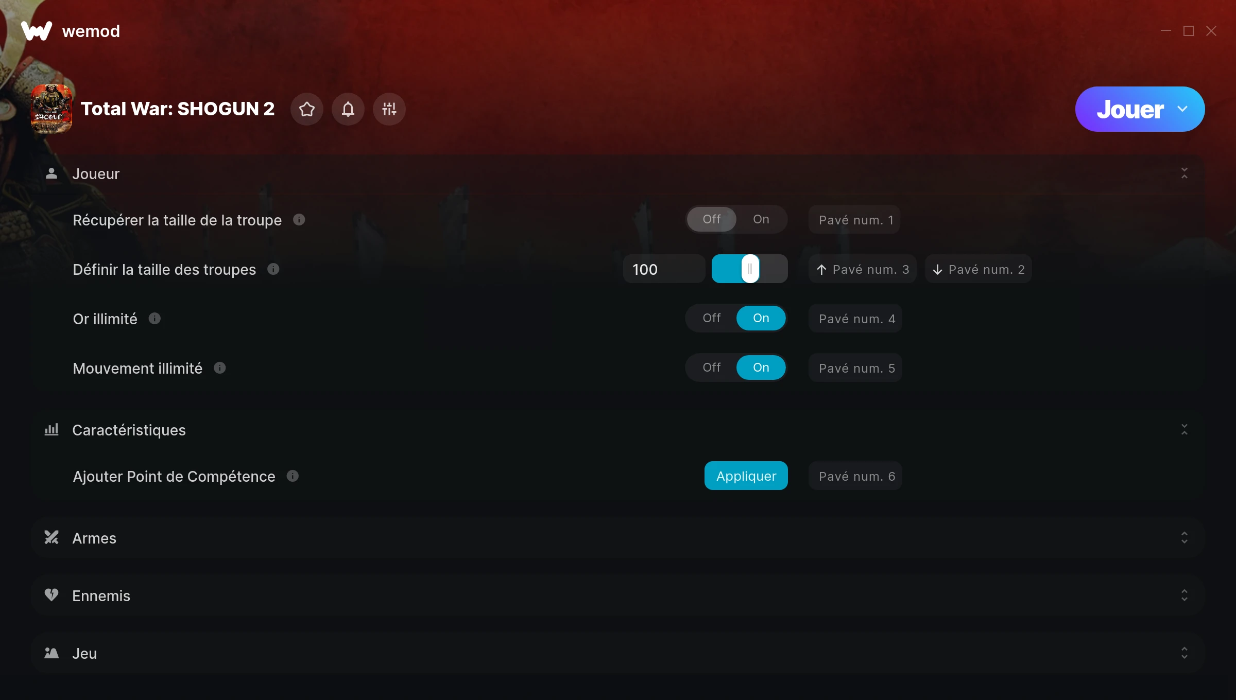Click the WeMod logo icon

click(37, 31)
